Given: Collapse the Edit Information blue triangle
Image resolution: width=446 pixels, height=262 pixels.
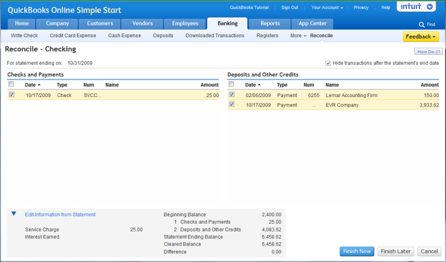Looking at the screenshot, I should coord(14,213).
